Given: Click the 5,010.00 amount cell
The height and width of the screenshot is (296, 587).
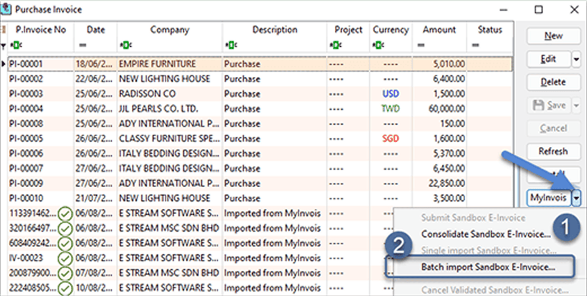Looking at the screenshot, I should tap(439, 64).
